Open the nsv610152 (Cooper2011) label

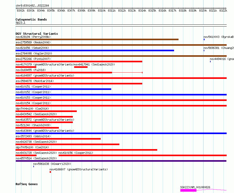click(x=33, y=92)
